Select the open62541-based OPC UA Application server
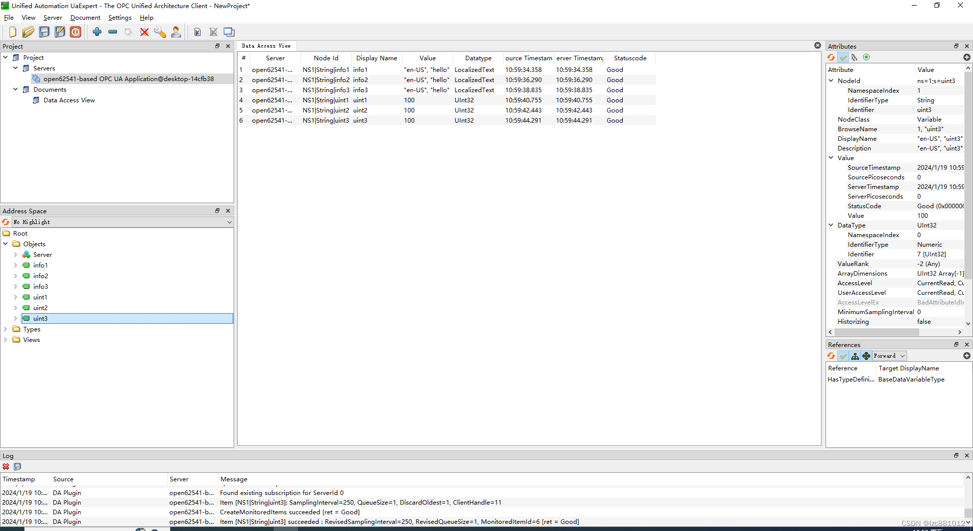This screenshot has width=973, height=531. [x=128, y=79]
